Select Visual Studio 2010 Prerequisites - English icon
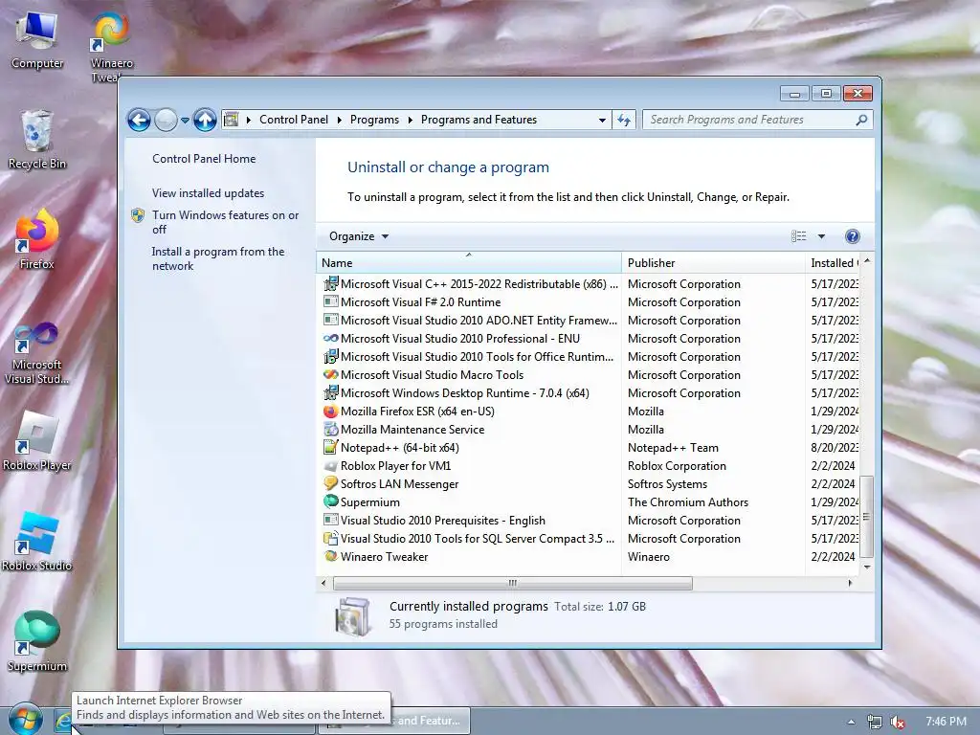Screen dimensions: 980x735 [x=330, y=520]
